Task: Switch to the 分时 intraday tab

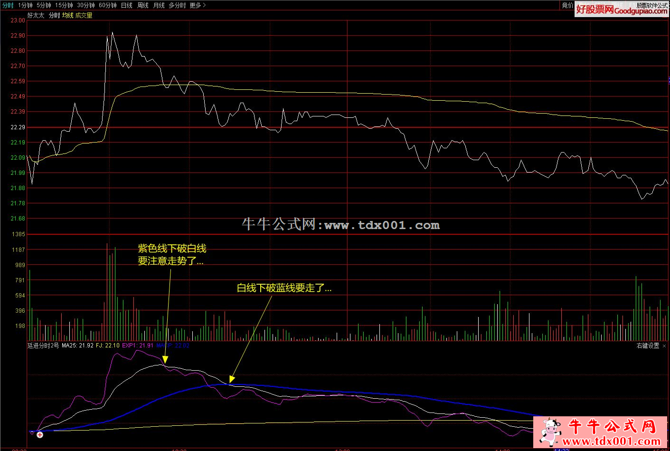Action: click(x=8, y=5)
